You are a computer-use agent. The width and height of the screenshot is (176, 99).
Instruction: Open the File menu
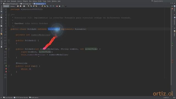pos(2,1)
